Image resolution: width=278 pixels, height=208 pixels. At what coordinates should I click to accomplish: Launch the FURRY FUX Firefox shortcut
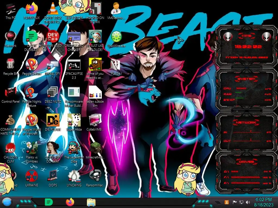click(x=31, y=11)
